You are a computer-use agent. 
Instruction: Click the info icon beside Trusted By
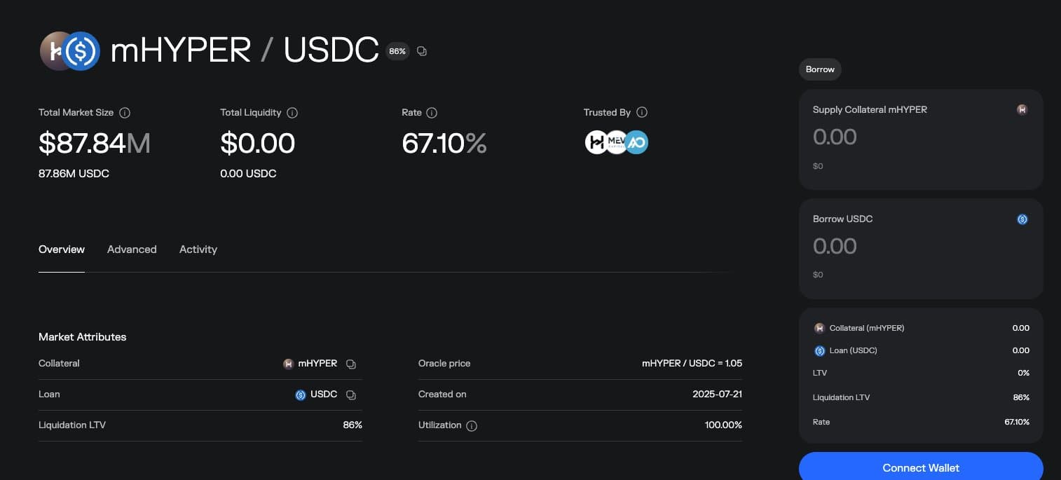click(641, 113)
